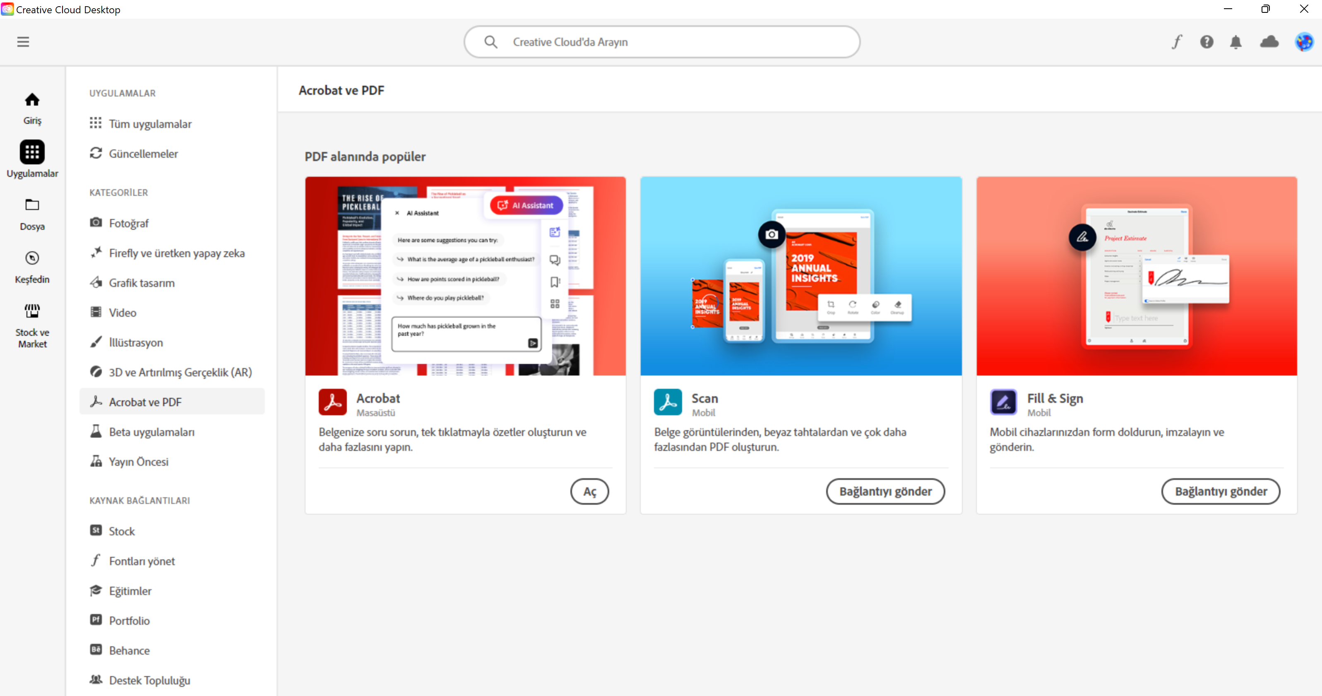Open the fonts icon in top bar

pyautogui.click(x=1177, y=42)
